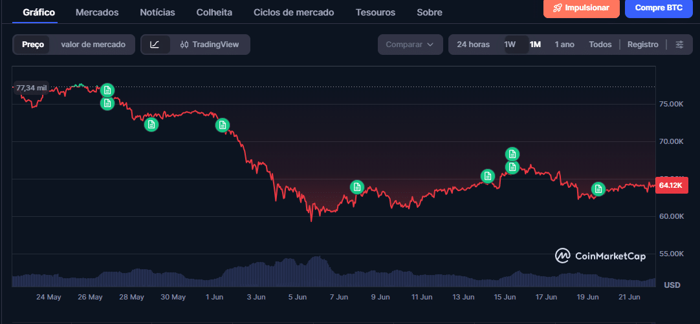Screen dimensions: 700x324
Task: Open chart settings sliders icon
Action: click(679, 45)
